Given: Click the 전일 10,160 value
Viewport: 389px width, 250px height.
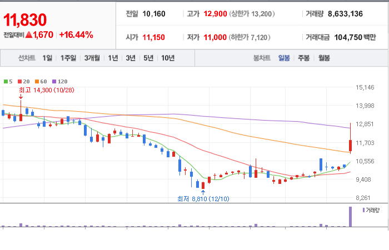Looking at the screenshot, I should 154,14.
